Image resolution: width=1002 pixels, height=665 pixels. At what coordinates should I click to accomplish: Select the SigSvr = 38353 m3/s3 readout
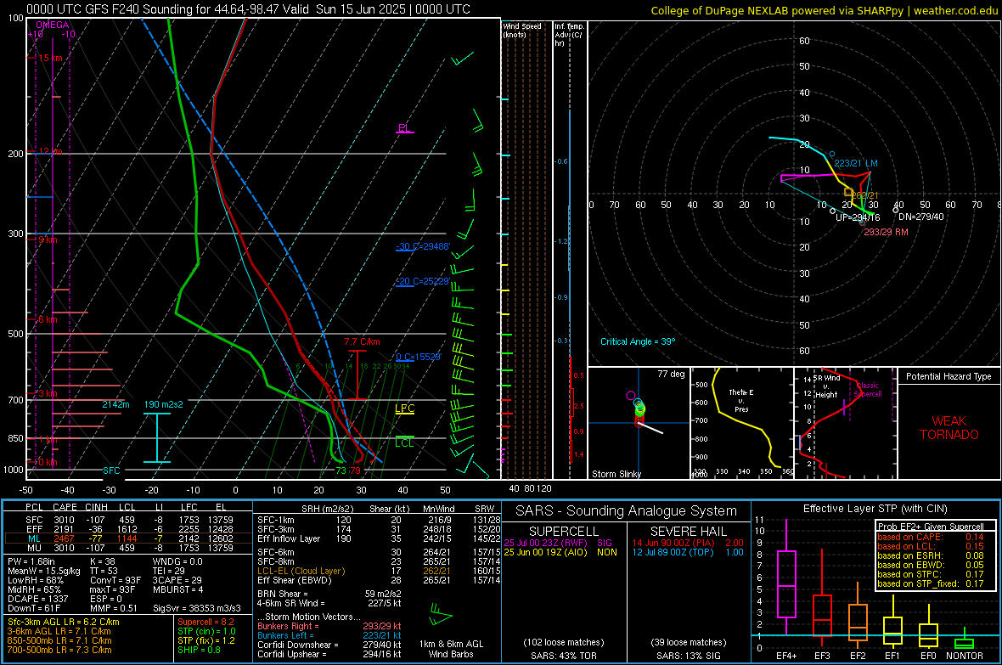[197, 608]
